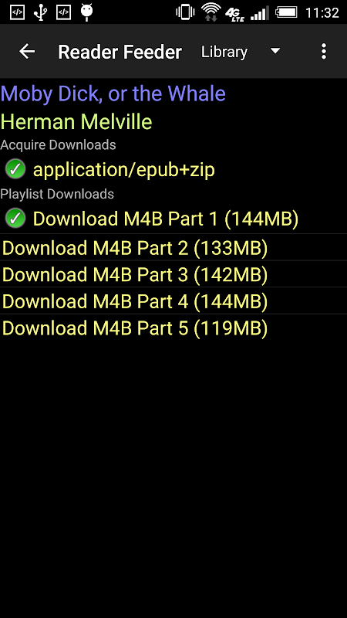Tap the vibrate mode status icon
Screen dimensions: 347x618
tap(185, 12)
